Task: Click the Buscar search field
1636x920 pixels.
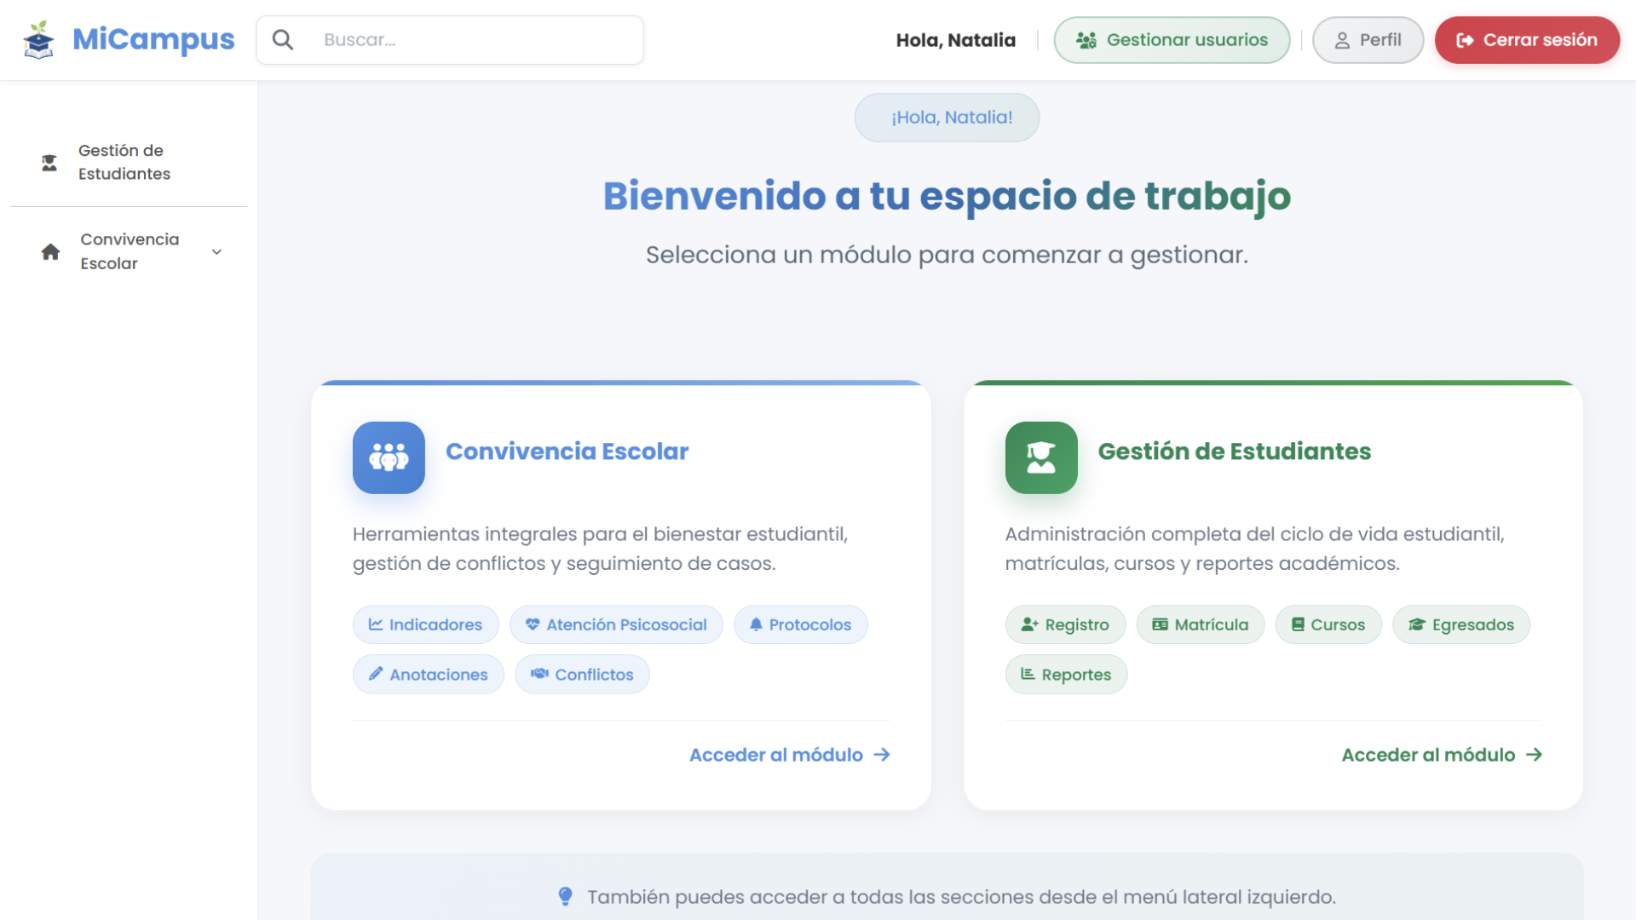Action: click(469, 39)
